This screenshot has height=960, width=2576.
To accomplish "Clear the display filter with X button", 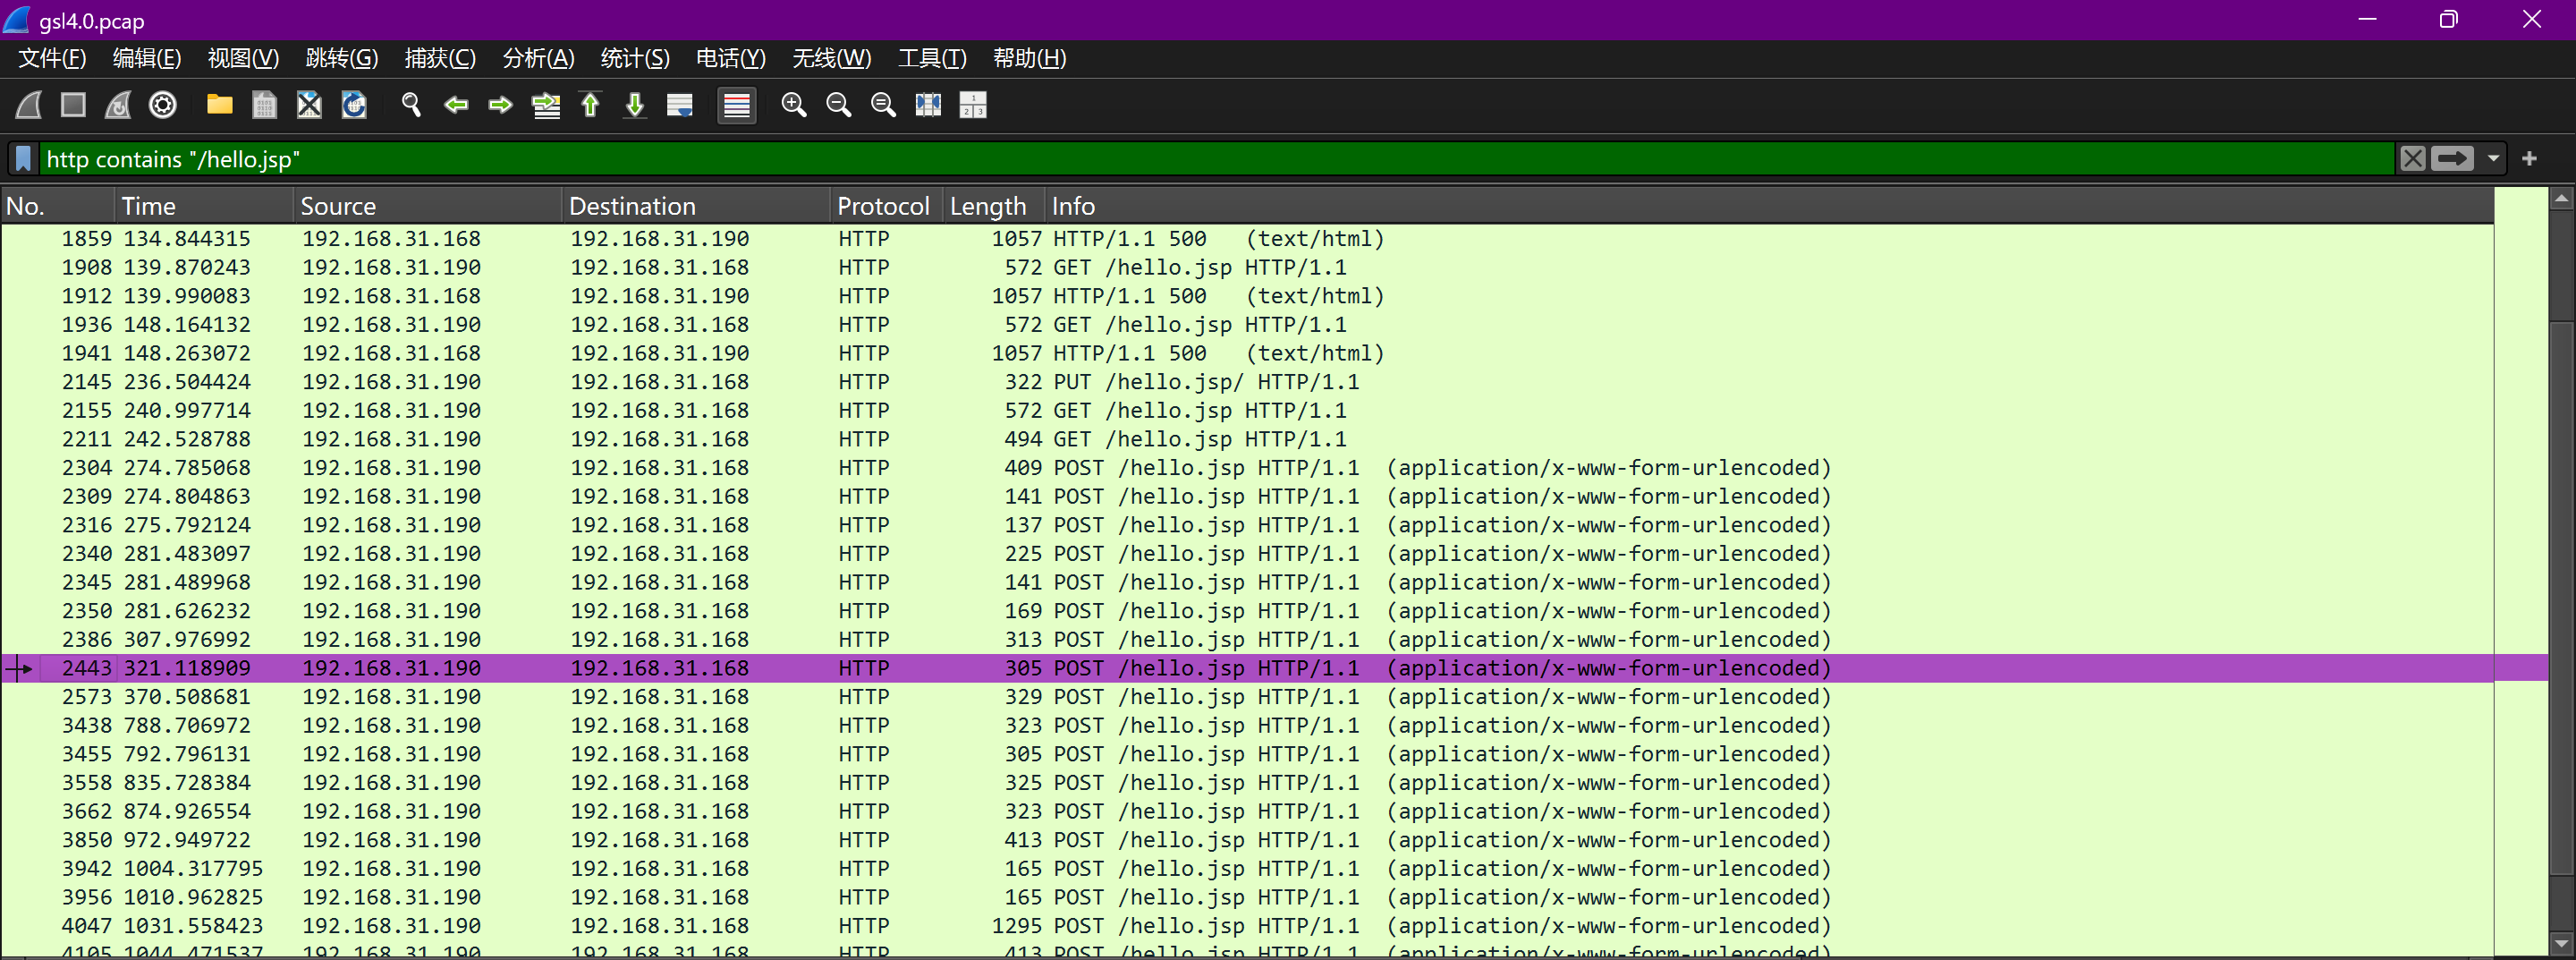I will [2412, 159].
